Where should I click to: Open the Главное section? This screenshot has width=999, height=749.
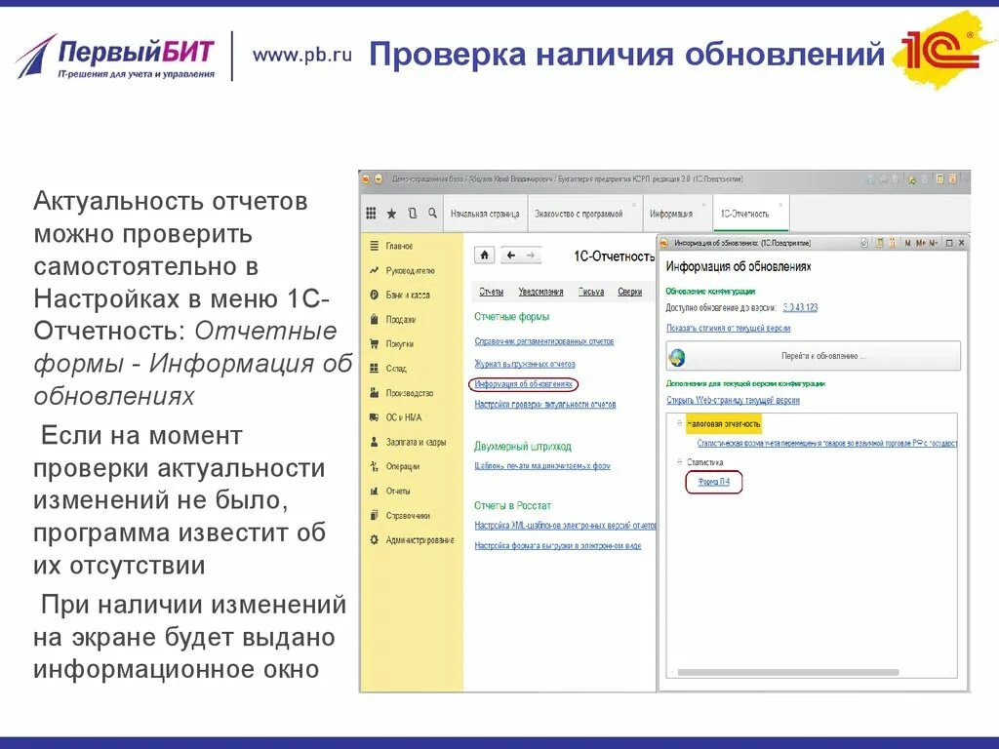[x=399, y=246]
